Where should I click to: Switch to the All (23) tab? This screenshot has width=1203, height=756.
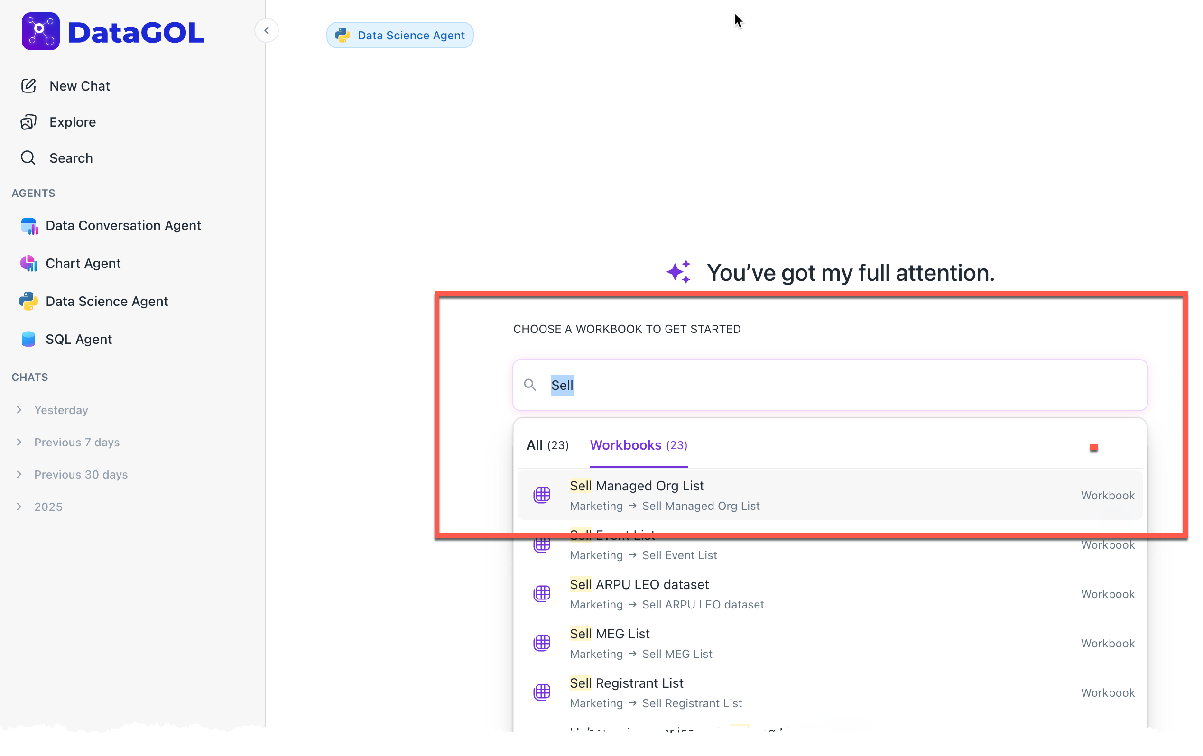pos(547,445)
